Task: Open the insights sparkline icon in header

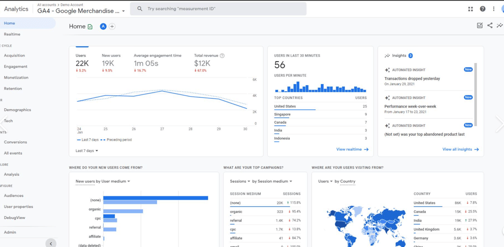Action: coord(500,26)
